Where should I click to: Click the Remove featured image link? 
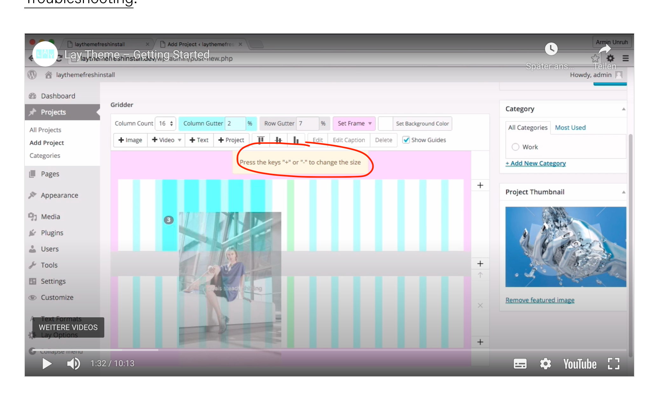coord(540,300)
